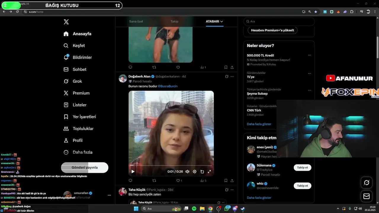Open Keşfet explore page
379x213 pixels.
[74, 46]
